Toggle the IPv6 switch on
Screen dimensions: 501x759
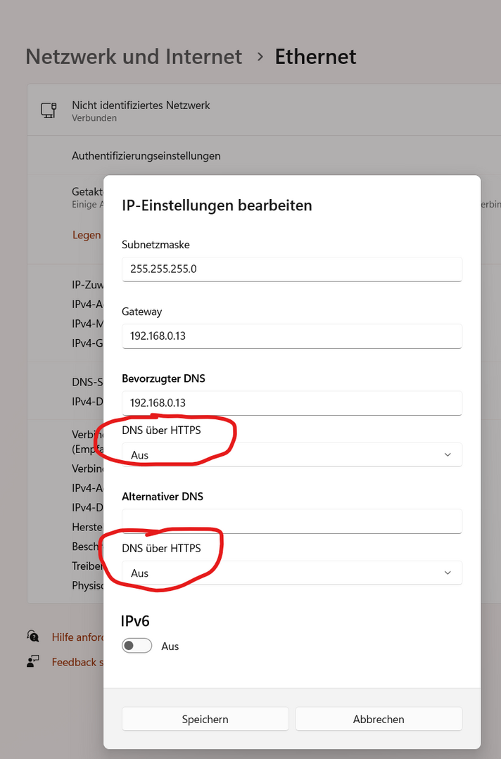[137, 646]
